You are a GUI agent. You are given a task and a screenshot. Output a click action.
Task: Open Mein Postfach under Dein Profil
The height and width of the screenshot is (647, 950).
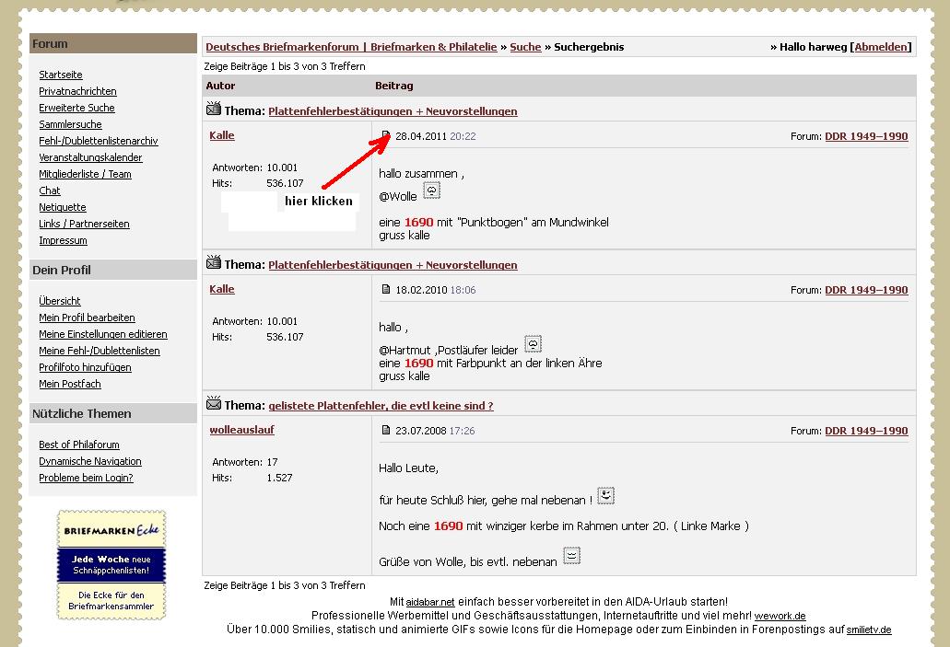[70, 384]
